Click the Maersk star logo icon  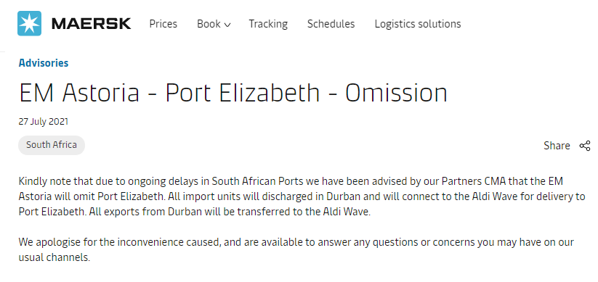click(x=29, y=24)
